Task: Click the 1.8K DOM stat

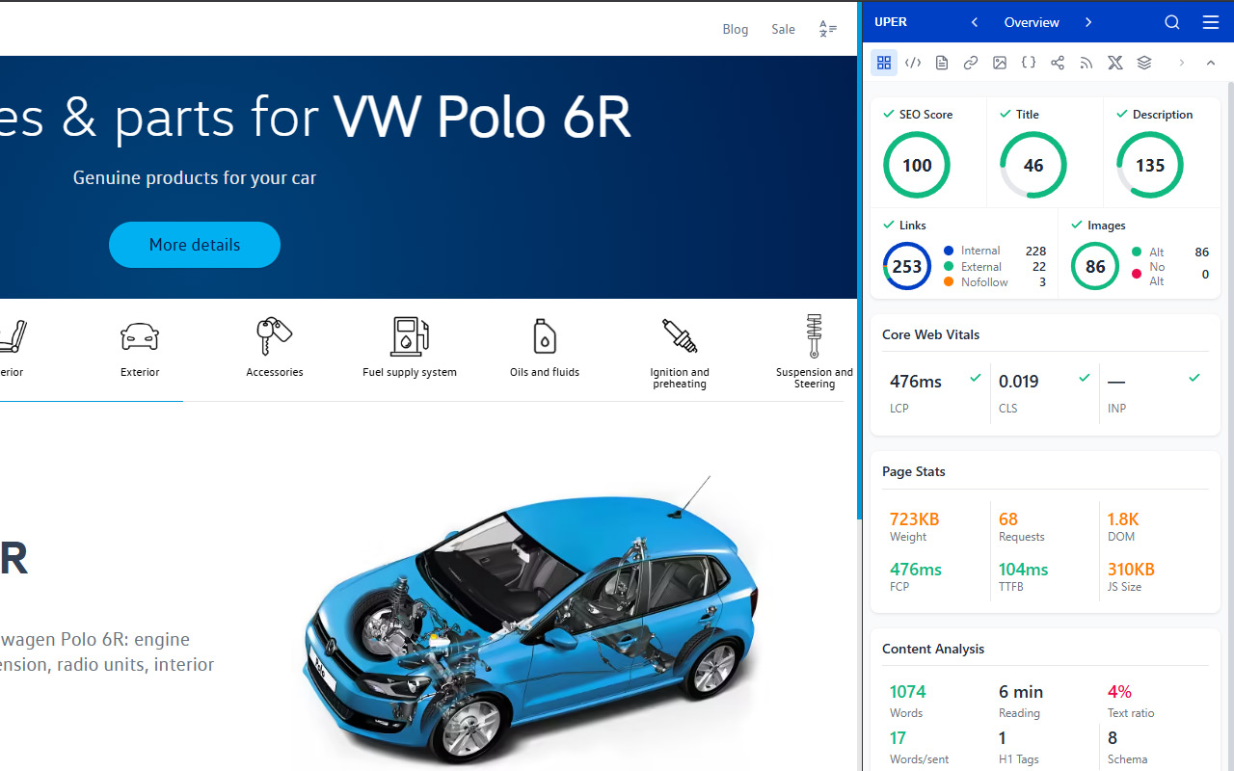Action: 1123,526
